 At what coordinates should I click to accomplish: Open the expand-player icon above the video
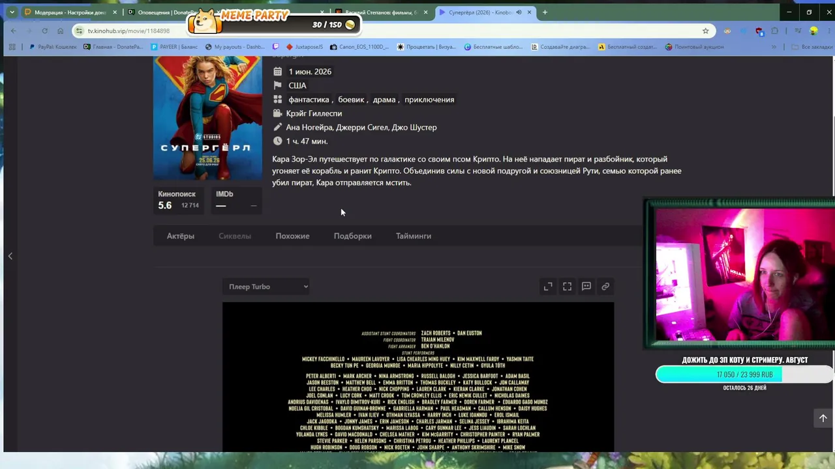pyautogui.click(x=548, y=287)
